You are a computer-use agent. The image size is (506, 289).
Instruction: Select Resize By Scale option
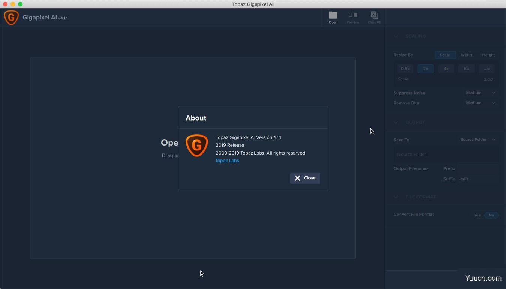[x=445, y=55]
